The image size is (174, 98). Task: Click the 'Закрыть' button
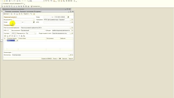pos(71,59)
